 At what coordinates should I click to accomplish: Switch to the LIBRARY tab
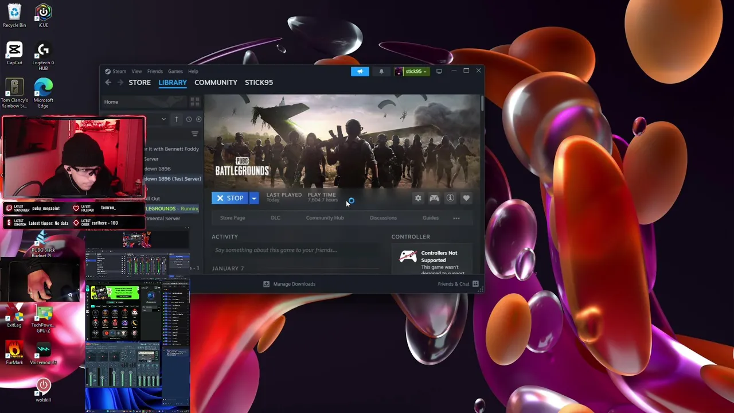(x=173, y=82)
